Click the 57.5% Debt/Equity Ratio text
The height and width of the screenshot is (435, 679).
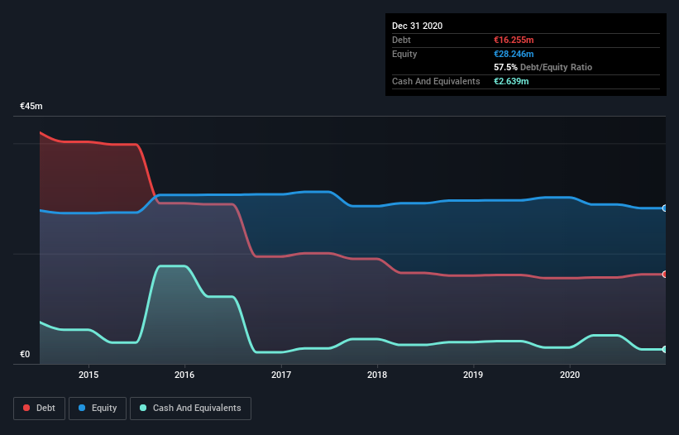click(x=543, y=67)
